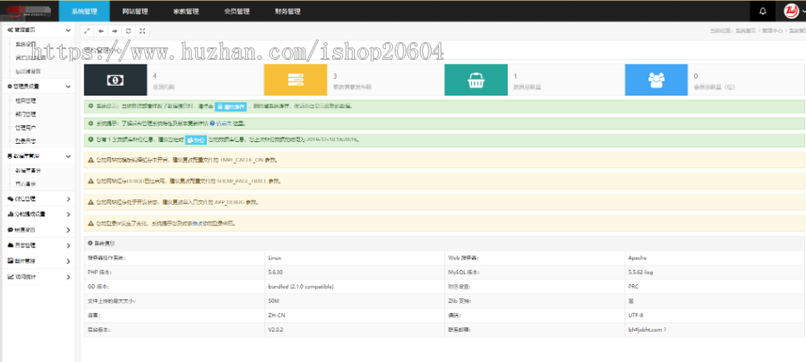Switch to the 财务管理 top tab
Image resolution: width=806 pixels, height=362 pixels.
pyautogui.click(x=287, y=12)
